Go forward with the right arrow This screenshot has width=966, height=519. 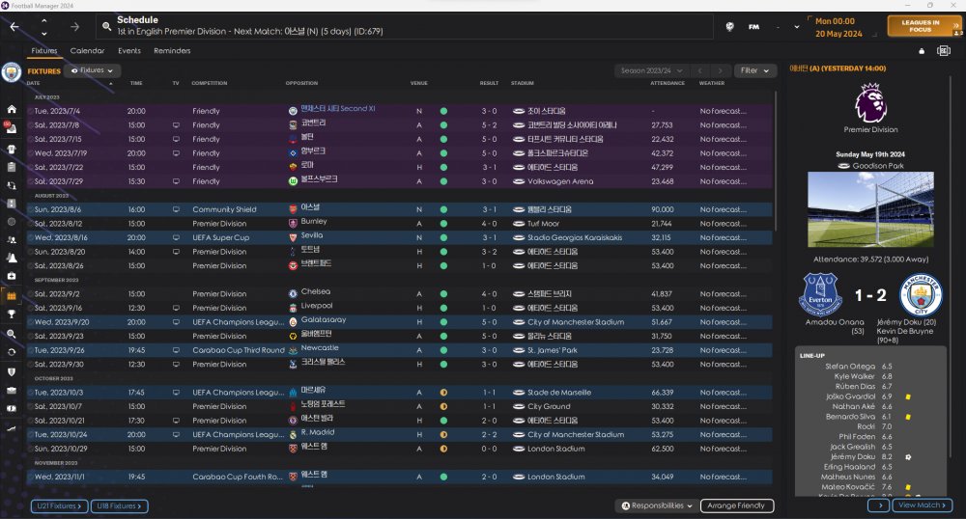74,27
